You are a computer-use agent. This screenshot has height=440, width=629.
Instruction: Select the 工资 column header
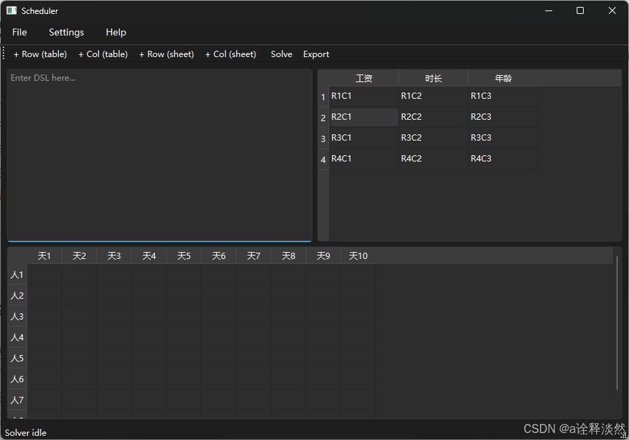364,78
